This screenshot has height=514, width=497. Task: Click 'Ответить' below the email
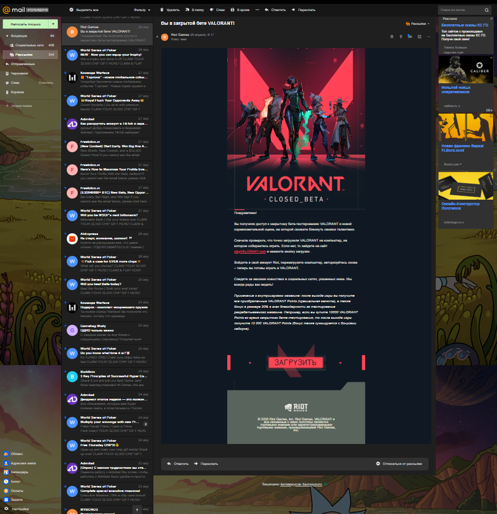pyautogui.click(x=178, y=464)
